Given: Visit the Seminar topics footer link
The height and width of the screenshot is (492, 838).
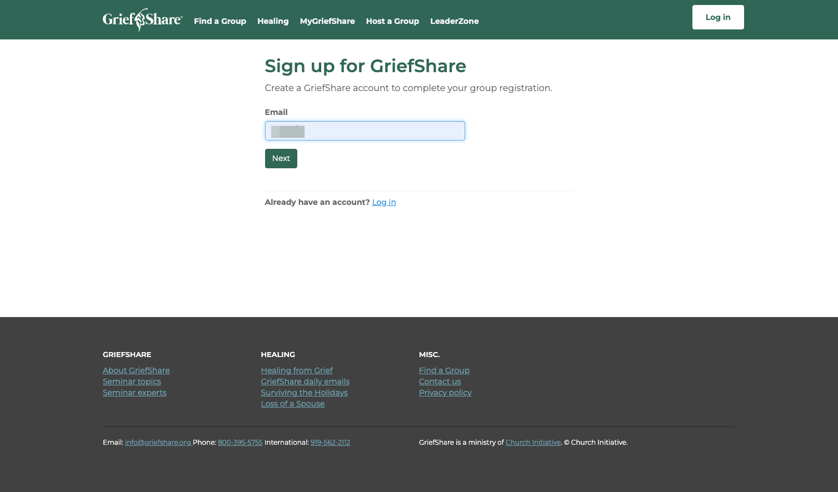Looking at the screenshot, I should [x=132, y=381].
